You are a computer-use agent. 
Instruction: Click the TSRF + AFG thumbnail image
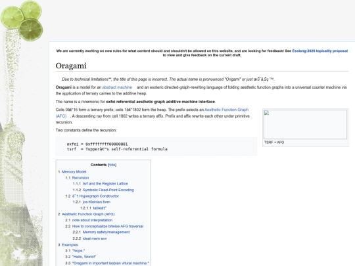[x=305, y=124]
